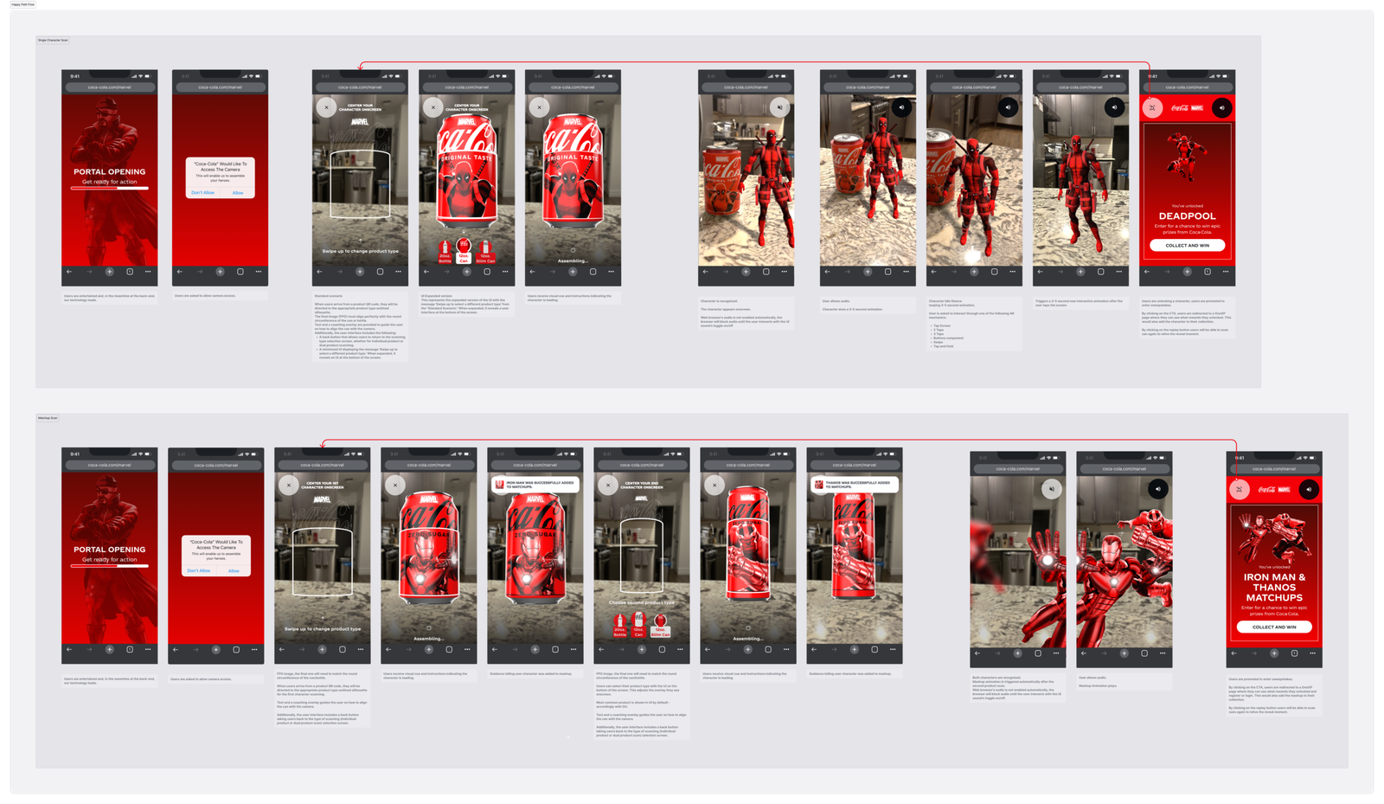1384x804 pixels.
Task: Select the 'Happy Path Flow' page label
Action: coord(23,4)
